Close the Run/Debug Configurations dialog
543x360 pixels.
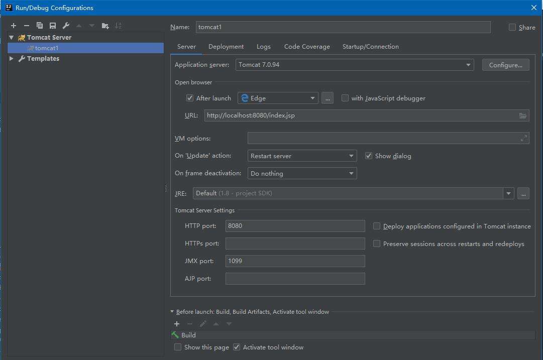(x=533, y=8)
